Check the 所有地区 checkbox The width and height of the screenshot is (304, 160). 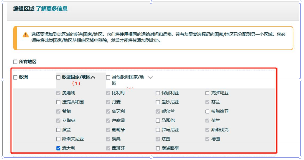click(15, 62)
